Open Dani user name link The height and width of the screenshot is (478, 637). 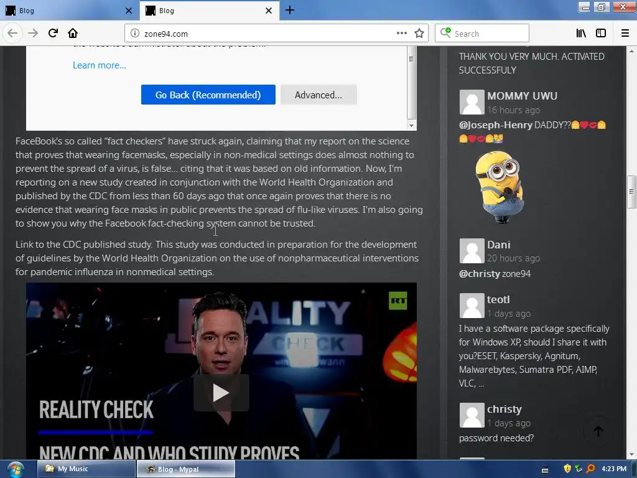point(498,245)
